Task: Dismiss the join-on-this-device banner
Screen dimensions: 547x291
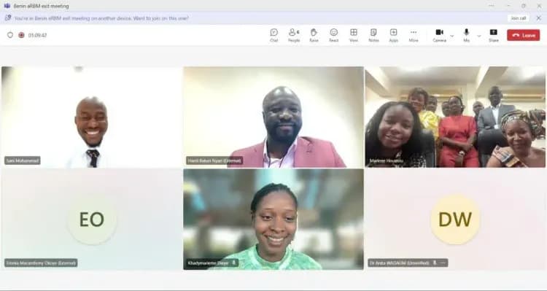Action: tap(538, 18)
